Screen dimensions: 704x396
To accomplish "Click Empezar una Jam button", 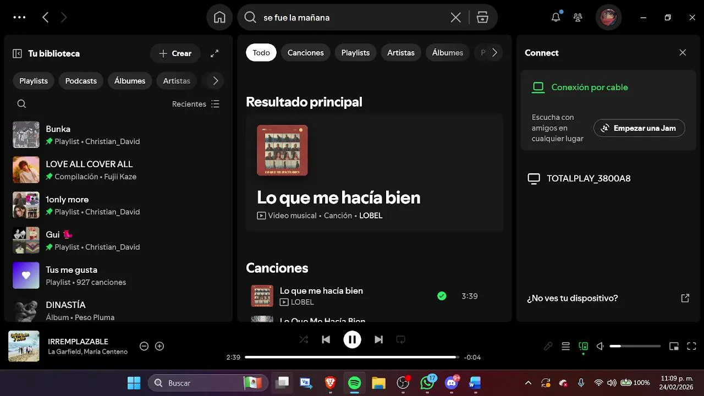I will pos(639,128).
